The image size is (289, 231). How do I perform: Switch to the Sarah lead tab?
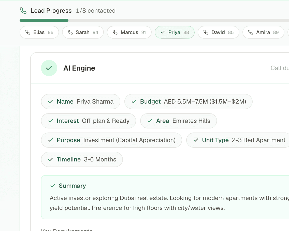83,32
